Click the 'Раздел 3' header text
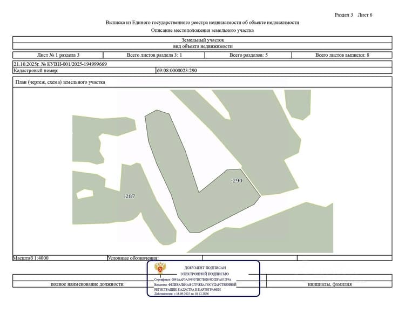 (x=344, y=15)
